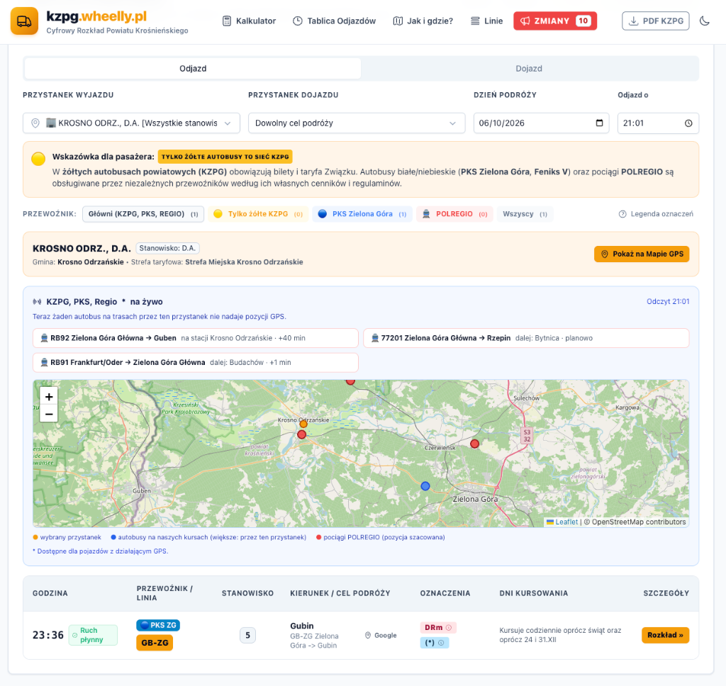This screenshot has width=726, height=686.
Task: Zoom out on the map
Action: 49,414
